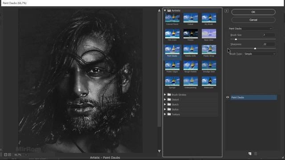This screenshot has height=160, width=285.
Task: Choose the Dry Brush filter thumbnail
Action: (209, 18)
